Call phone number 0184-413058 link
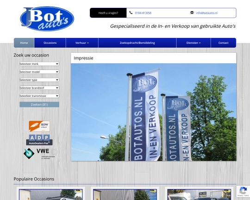The width and height of the screenshot is (250, 200). 143,13
